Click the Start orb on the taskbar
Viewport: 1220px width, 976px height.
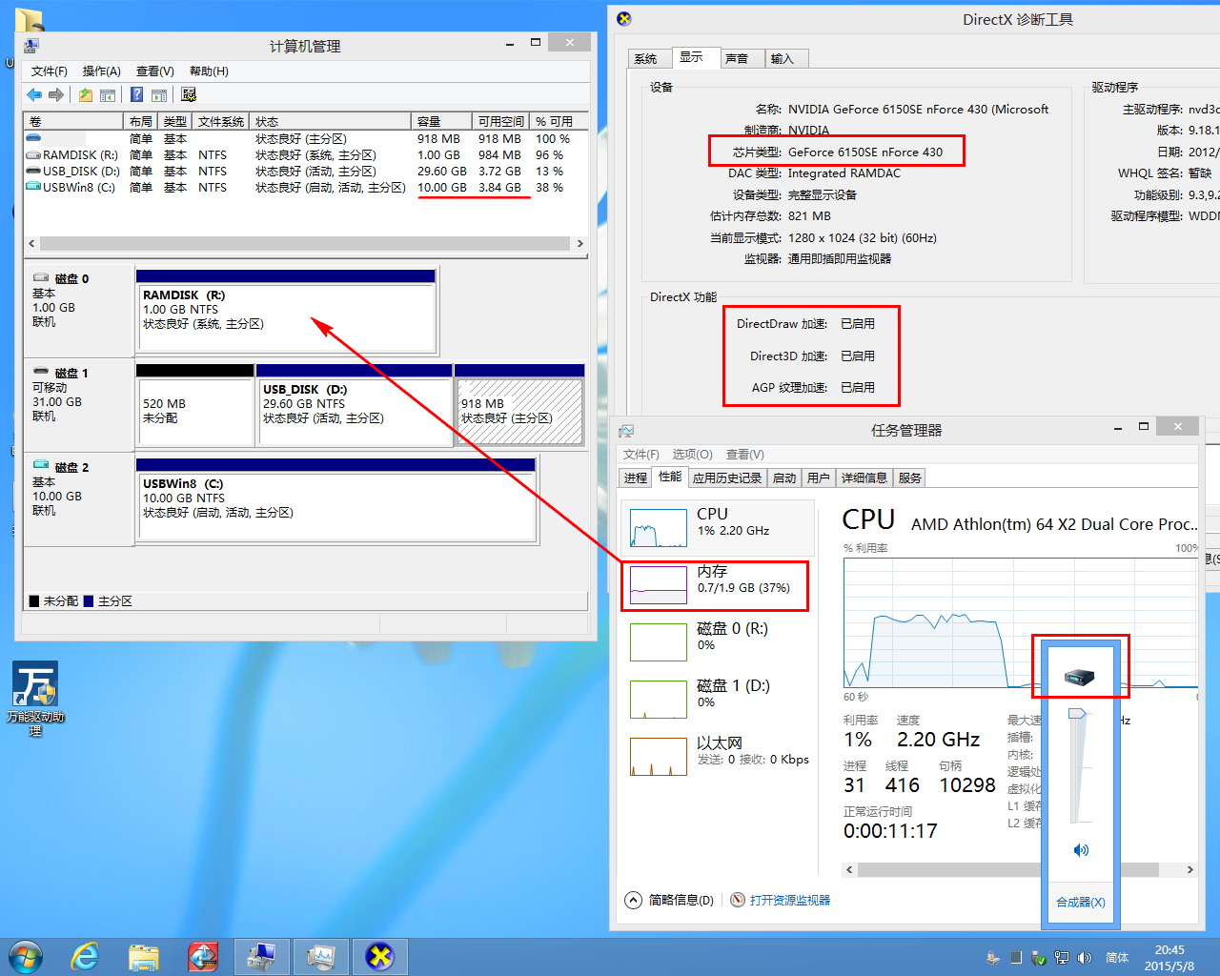pyautogui.click(x=26, y=957)
